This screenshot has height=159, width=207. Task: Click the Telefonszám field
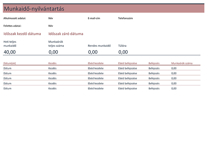[125, 18]
